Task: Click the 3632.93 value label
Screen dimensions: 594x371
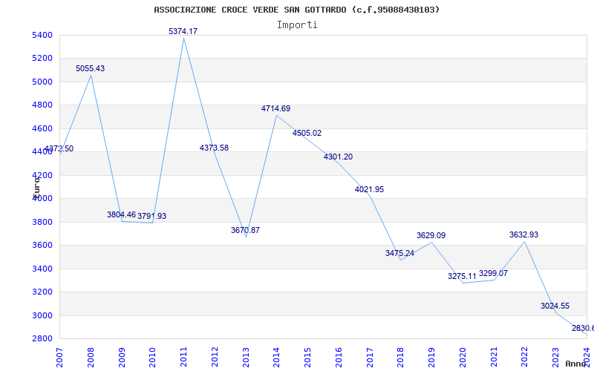Action: 524,234
